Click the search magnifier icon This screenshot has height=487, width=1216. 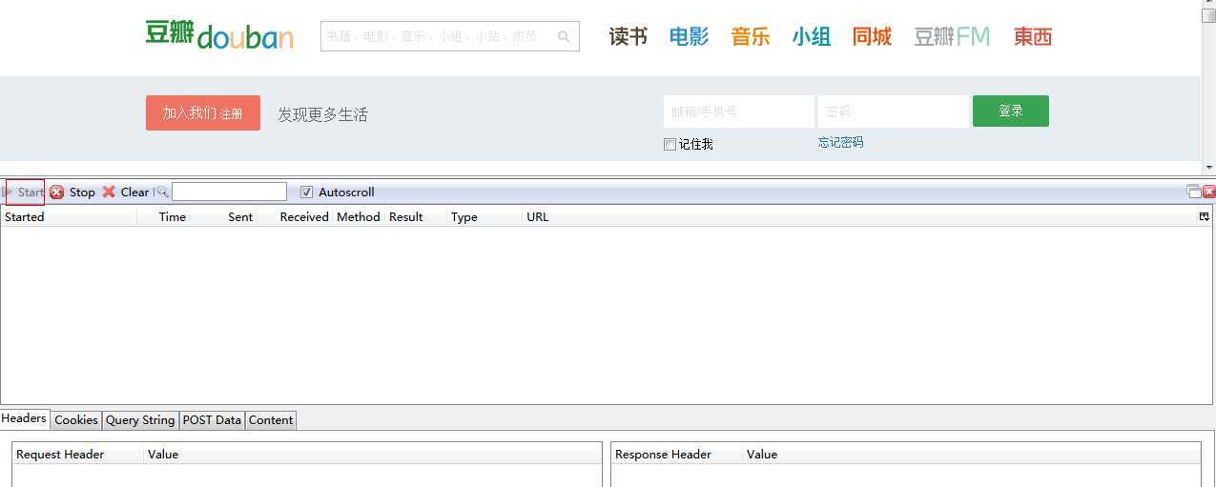(x=564, y=36)
